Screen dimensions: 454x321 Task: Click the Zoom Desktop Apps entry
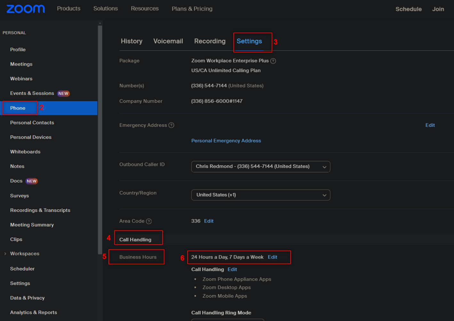[227, 288]
